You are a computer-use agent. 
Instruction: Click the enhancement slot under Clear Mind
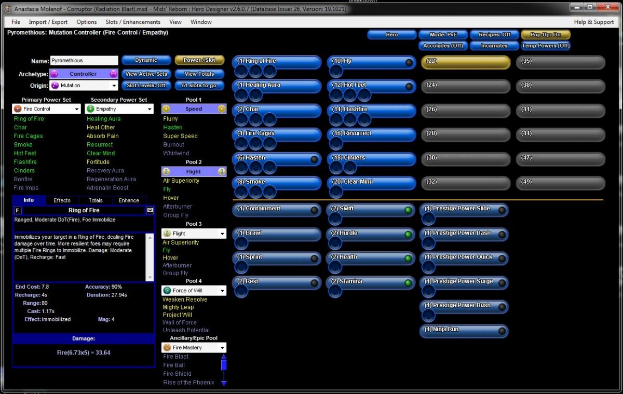tap(336, 192)
